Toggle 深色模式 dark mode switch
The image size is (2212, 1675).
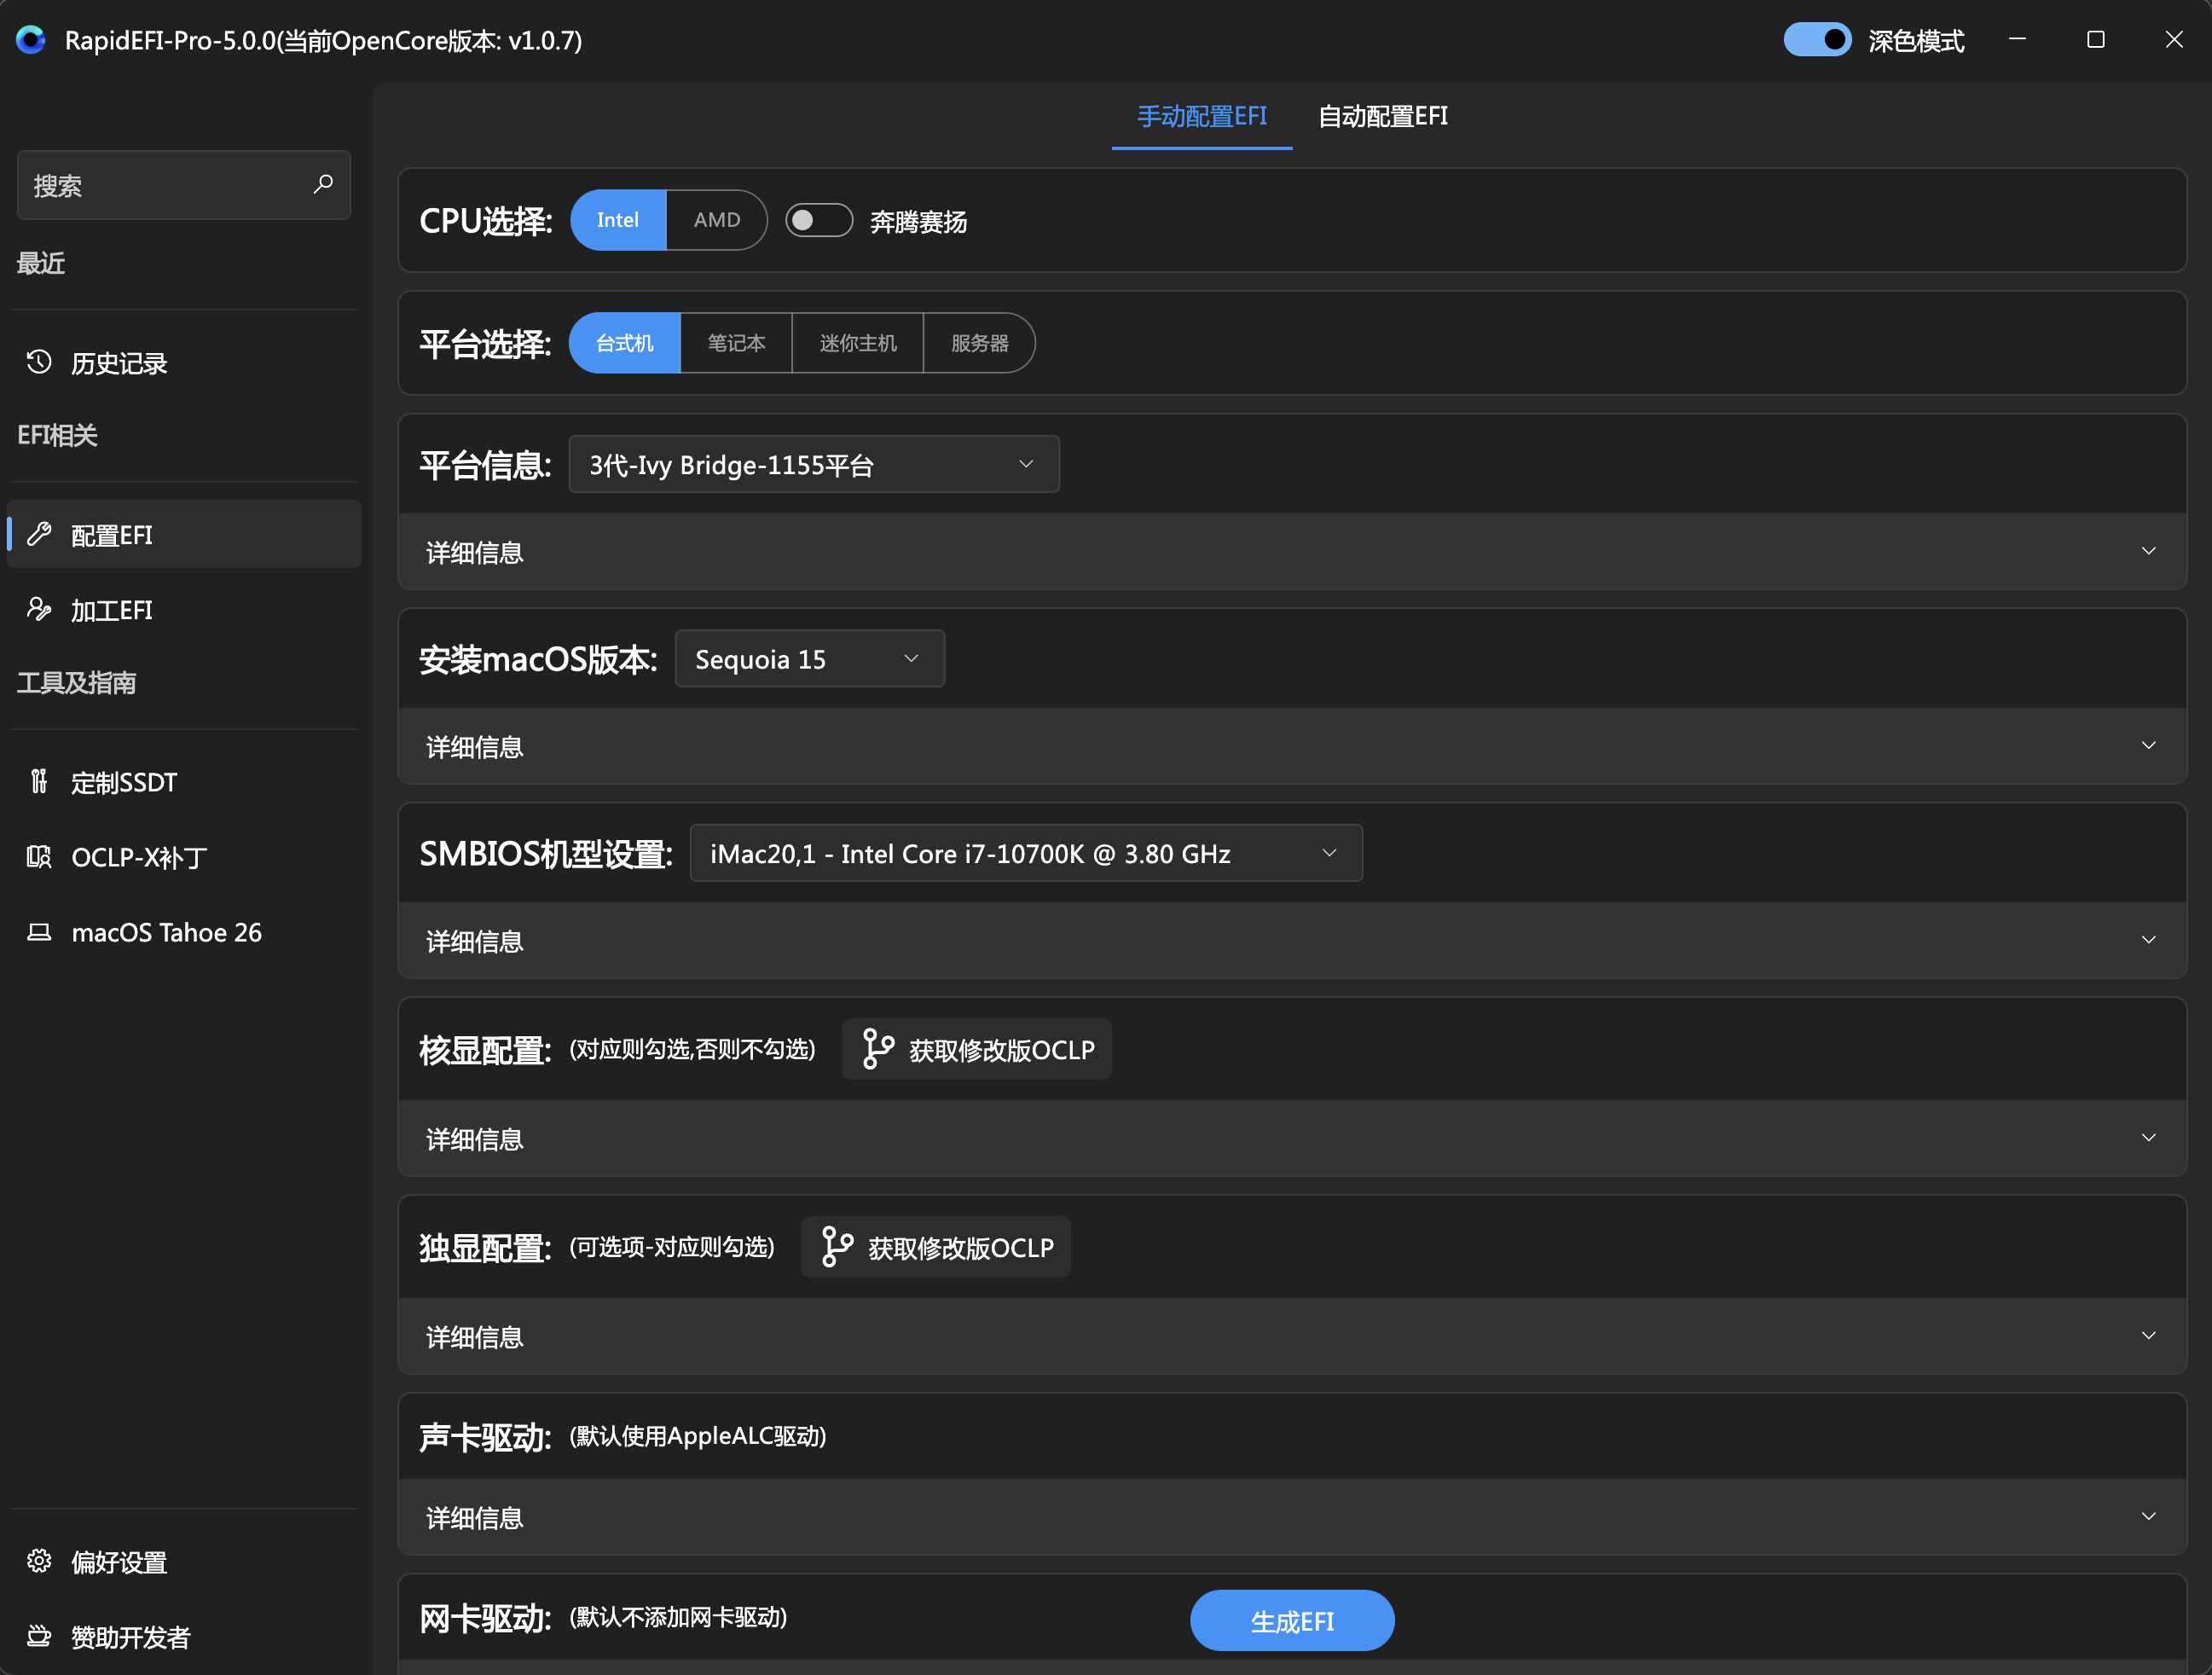(x=1817, y=40)
